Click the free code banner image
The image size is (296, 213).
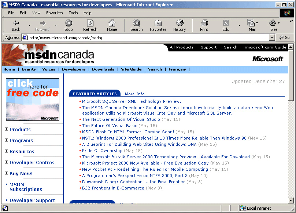tap(33, 100)
